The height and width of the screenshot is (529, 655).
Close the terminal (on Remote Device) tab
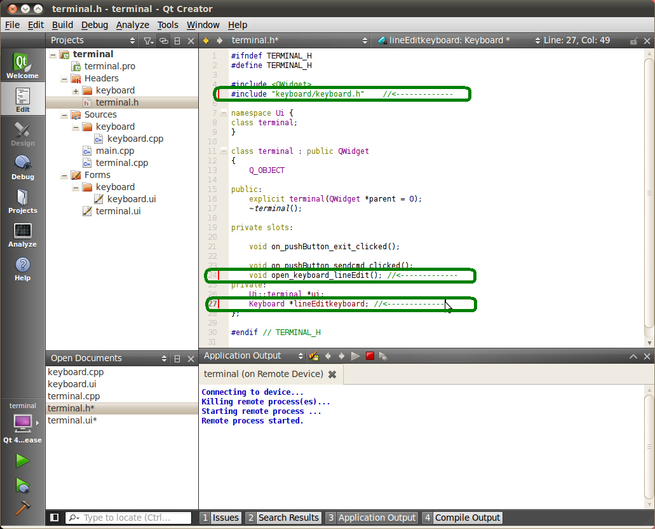click(x=332, y=374)
